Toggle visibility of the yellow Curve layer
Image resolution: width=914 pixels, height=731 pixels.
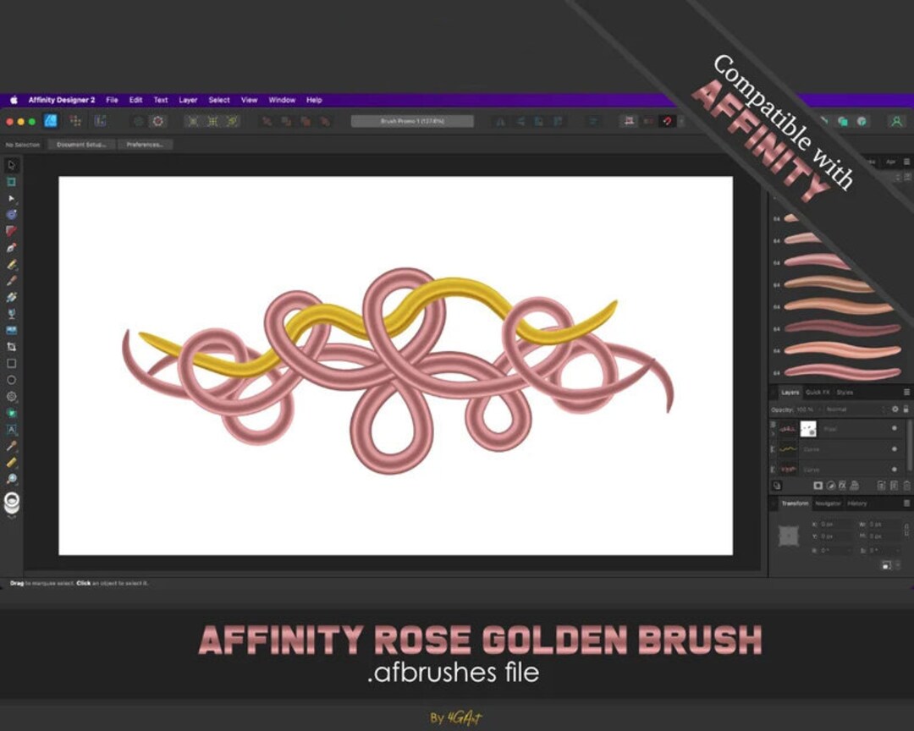(x=895, y=449)
